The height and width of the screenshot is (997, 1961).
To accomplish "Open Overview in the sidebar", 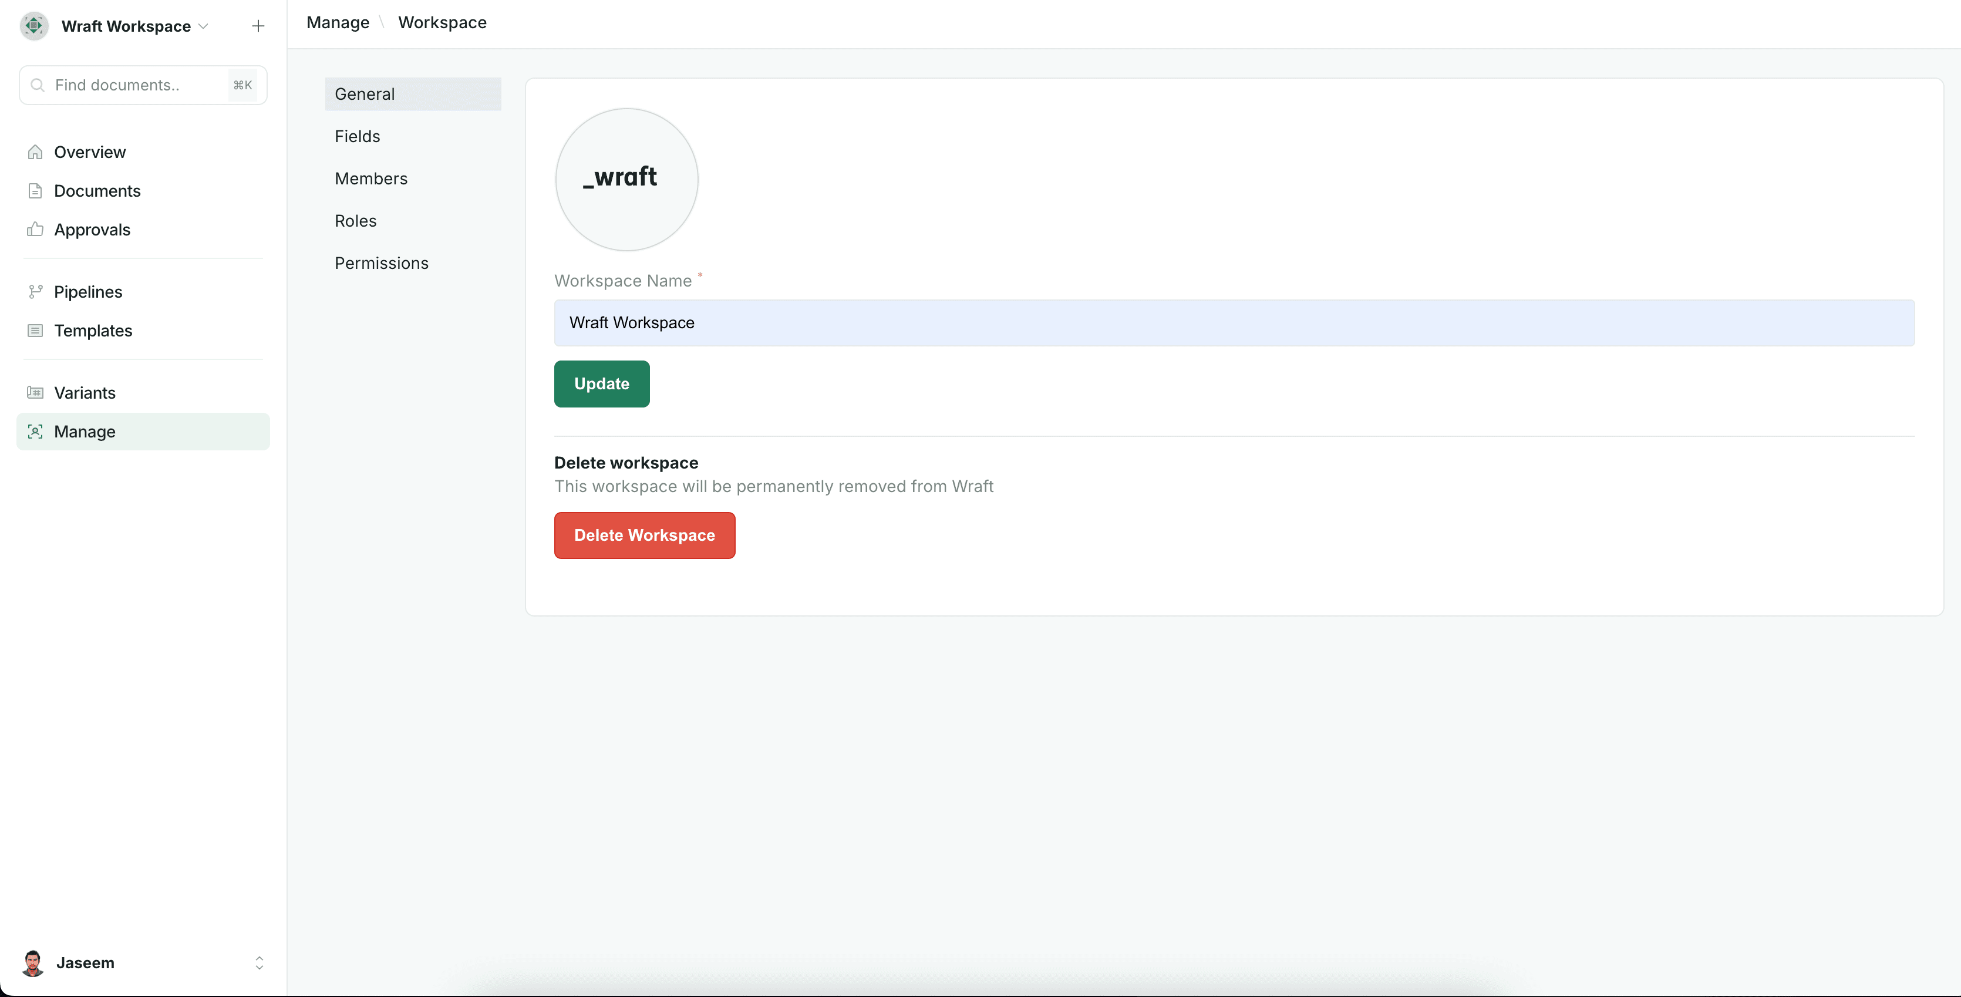I will 90,152.
